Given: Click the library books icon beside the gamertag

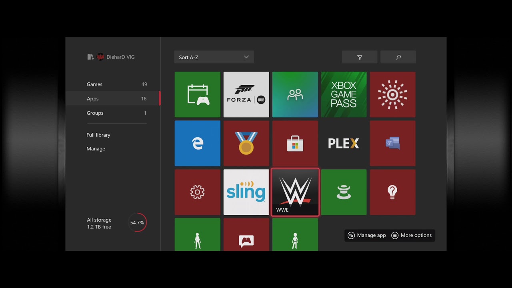Looking at the screenshot, I should [90, 57].
